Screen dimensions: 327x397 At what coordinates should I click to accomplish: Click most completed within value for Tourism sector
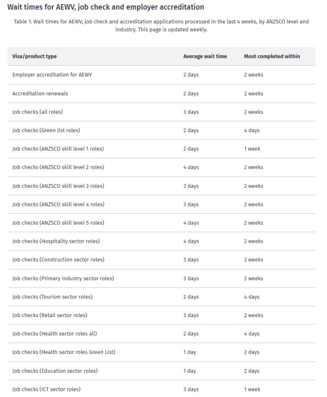pyautogui.click(x=251, y=297)
